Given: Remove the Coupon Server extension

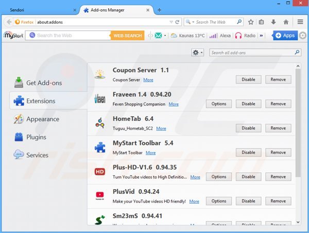Looking at the screenshot, I should coord(278,80).
